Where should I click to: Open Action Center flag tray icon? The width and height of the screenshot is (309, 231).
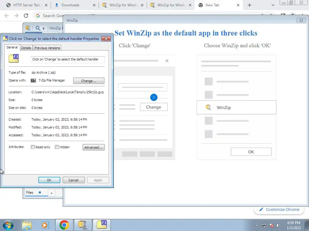click(271, 226)
